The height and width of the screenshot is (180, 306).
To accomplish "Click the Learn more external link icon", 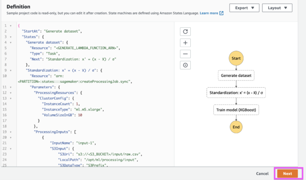I will click(221, 13).
